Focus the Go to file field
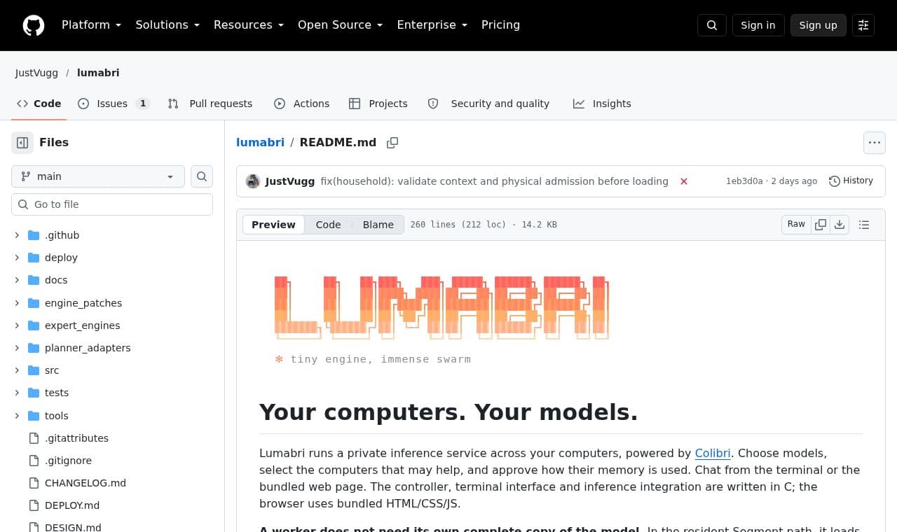 point(112,204)
